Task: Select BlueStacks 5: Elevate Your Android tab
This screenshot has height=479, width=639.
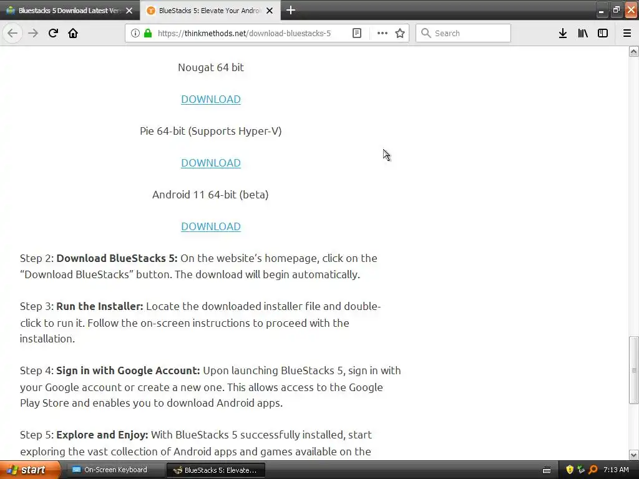Action: (210, 11)
